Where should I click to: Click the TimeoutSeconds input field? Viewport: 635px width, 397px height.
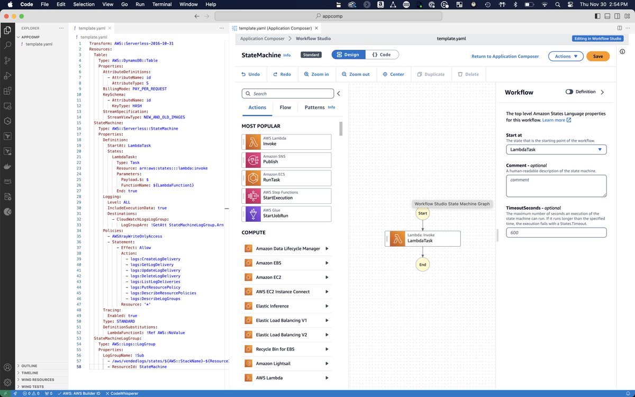point(556,232)
